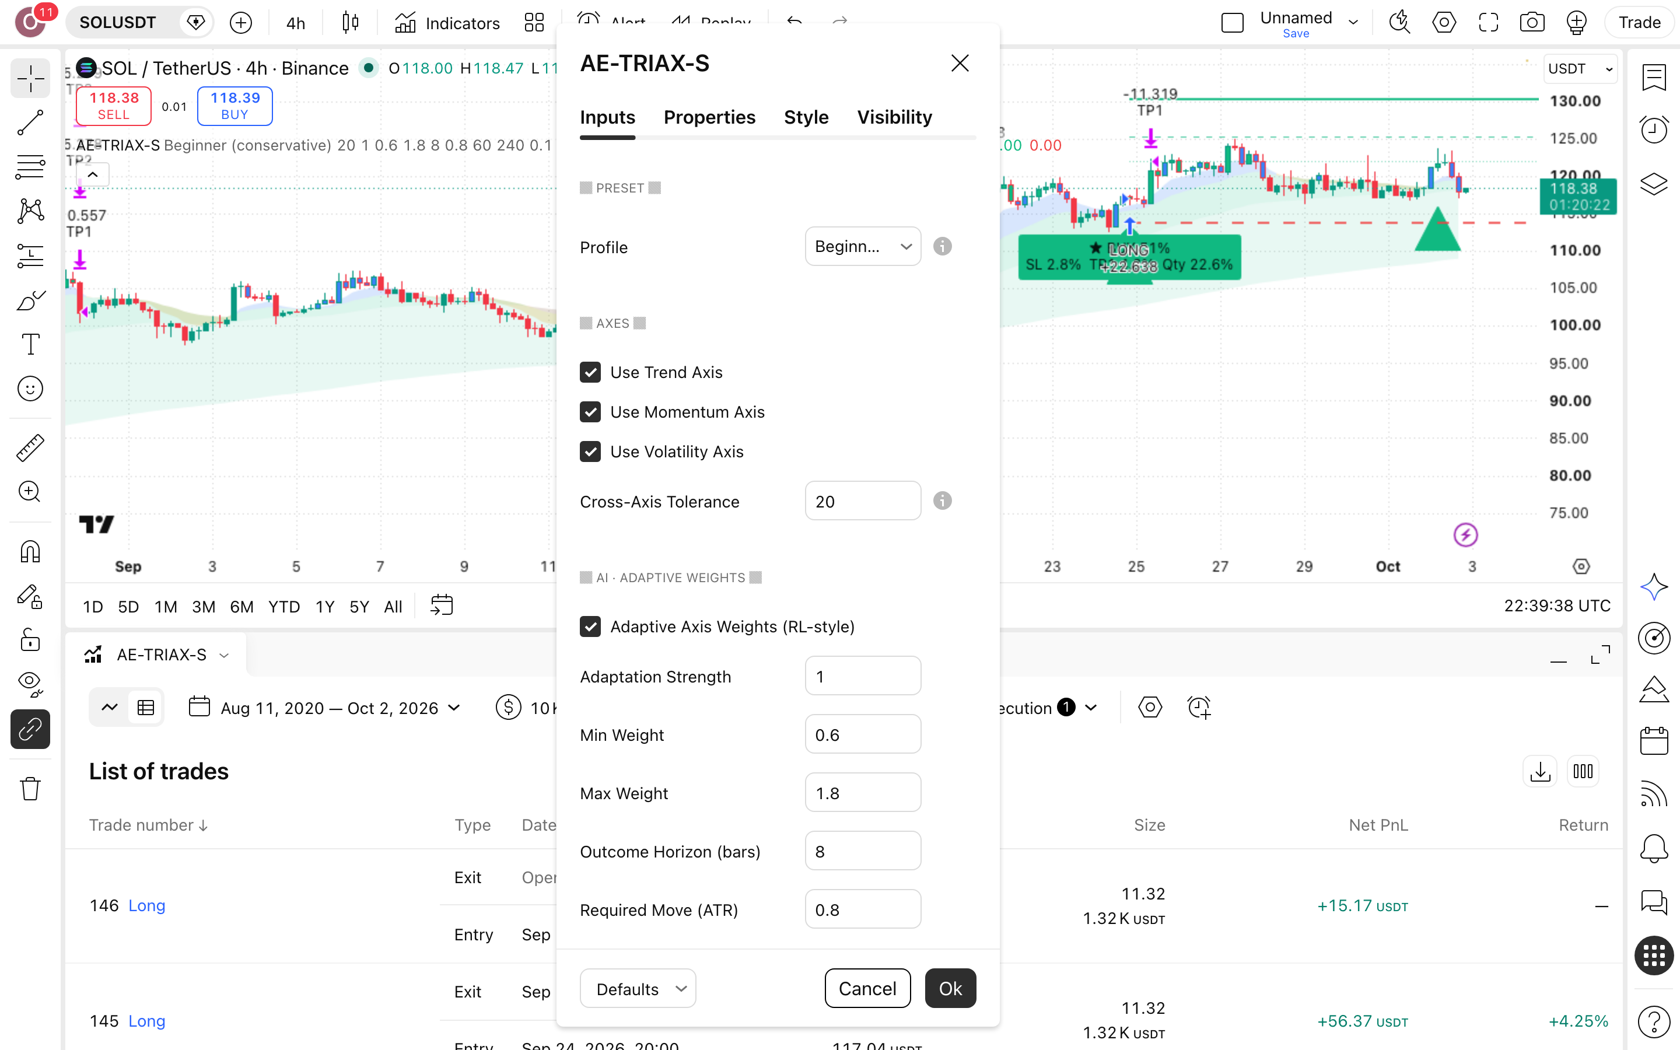The image size is (1680, 1050).
Task: Toggle the lock all drawings icon
Action: (30, 639)
